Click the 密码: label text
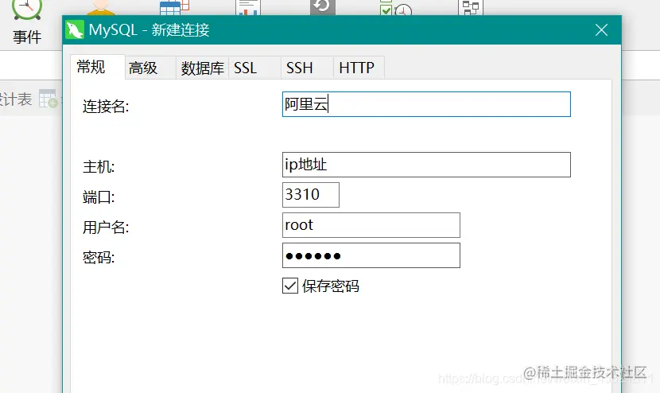Image resolution: width=660 pixels, height=393 pixels. pyautogui.click(x=99, y=257)
